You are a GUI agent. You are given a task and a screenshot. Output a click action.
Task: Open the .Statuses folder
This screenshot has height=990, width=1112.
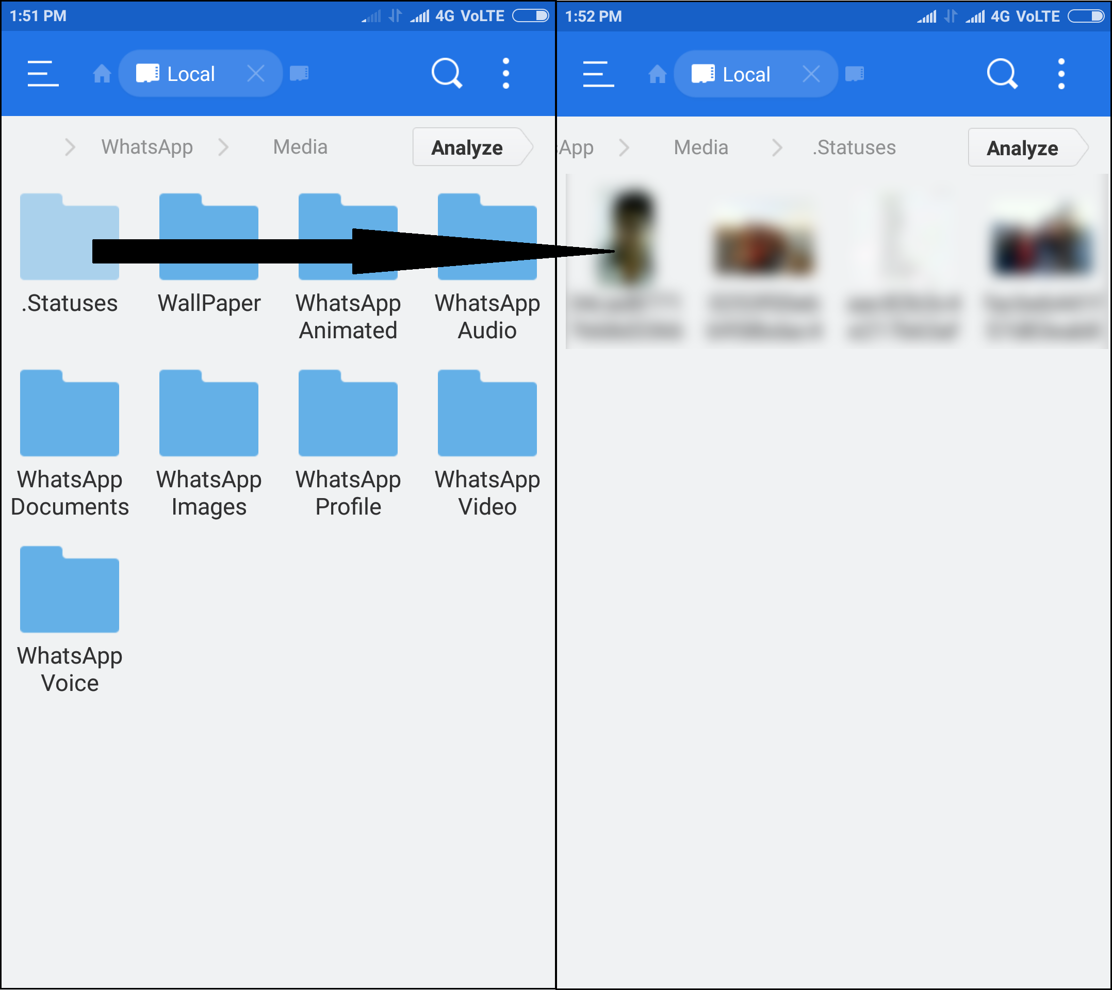coord(70,255)
